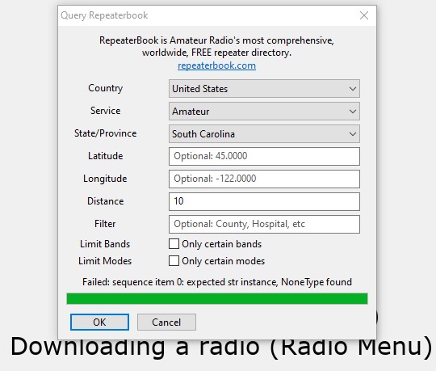Click the Latitude input field

point(264,157)
